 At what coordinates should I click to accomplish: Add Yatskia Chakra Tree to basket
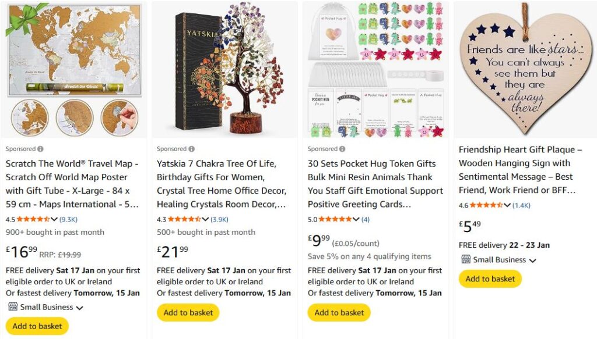(x=188, y=312)
